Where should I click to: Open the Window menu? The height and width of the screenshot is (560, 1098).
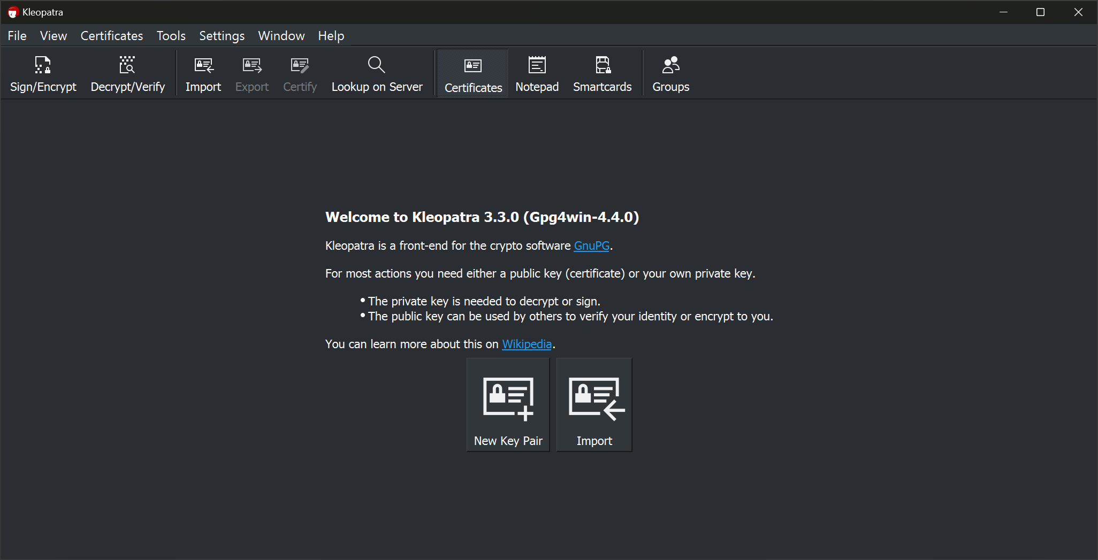pos(281,36)
